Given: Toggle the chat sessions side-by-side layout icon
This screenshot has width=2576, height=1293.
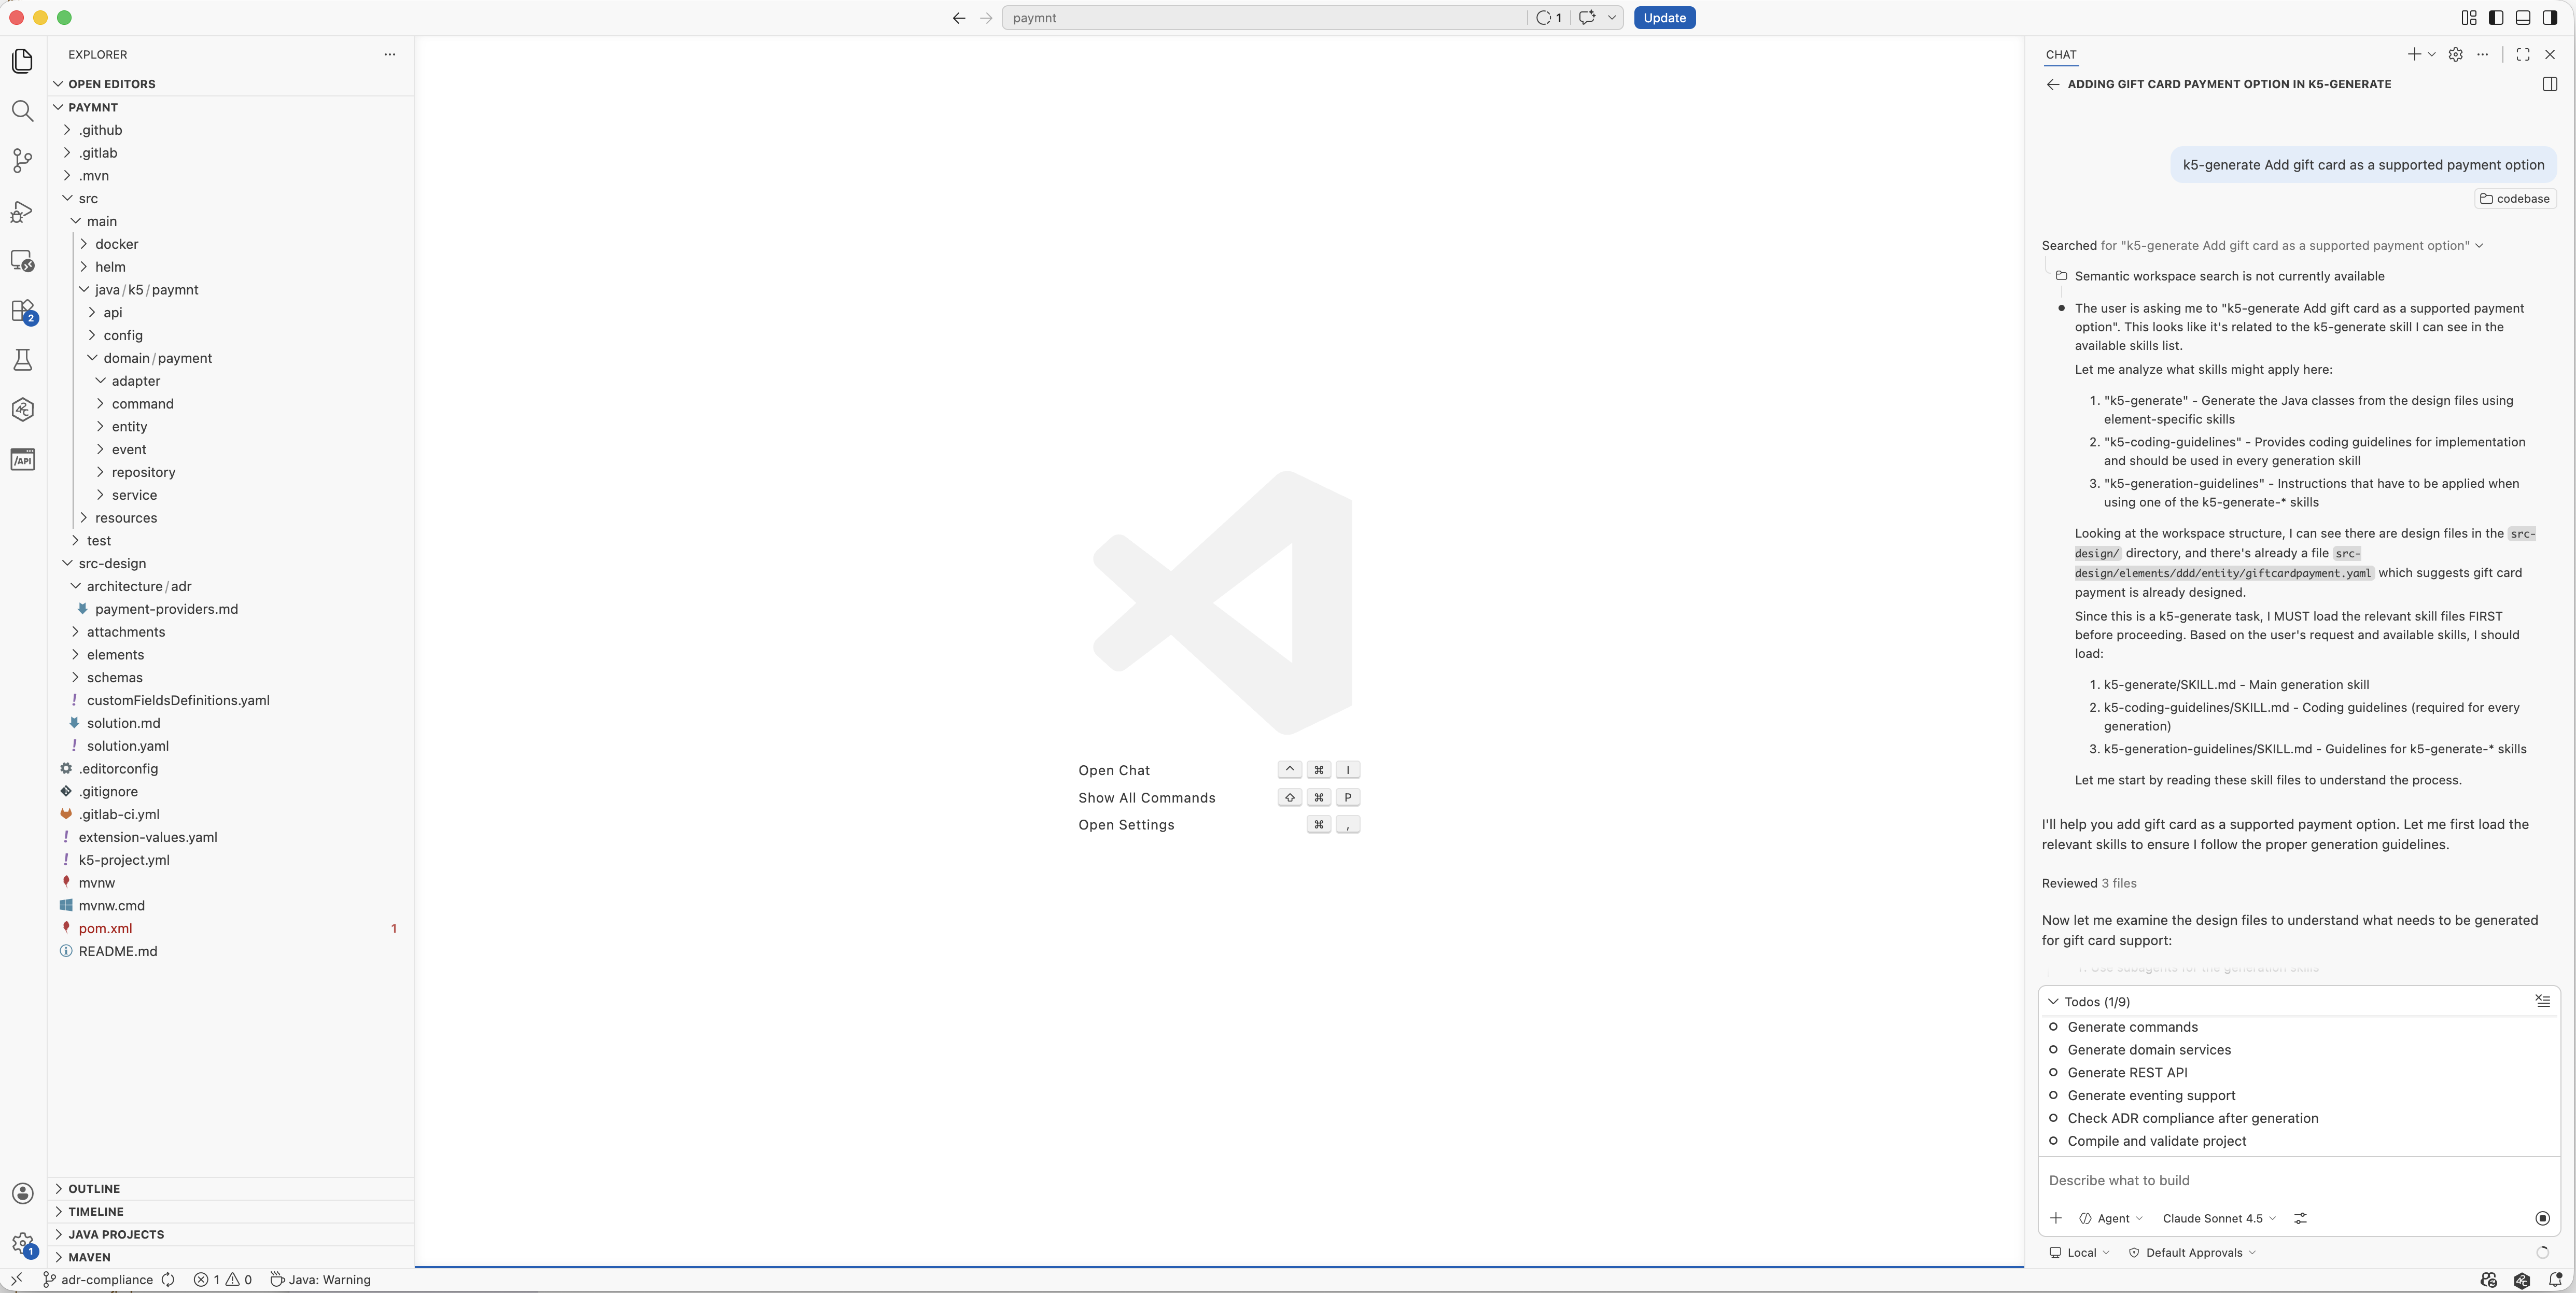Looking at the screenshot, I should coord(2549,85).
